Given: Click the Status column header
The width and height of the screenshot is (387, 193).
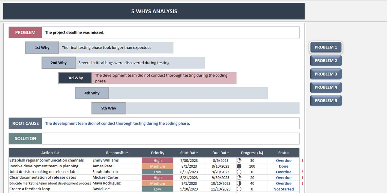Looking at the screenshot, I should [x=283, y=153].
